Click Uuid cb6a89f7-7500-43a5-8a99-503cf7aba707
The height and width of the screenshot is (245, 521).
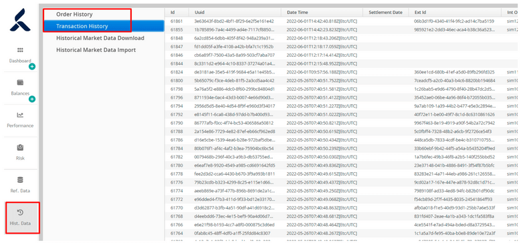coord(235,55)
